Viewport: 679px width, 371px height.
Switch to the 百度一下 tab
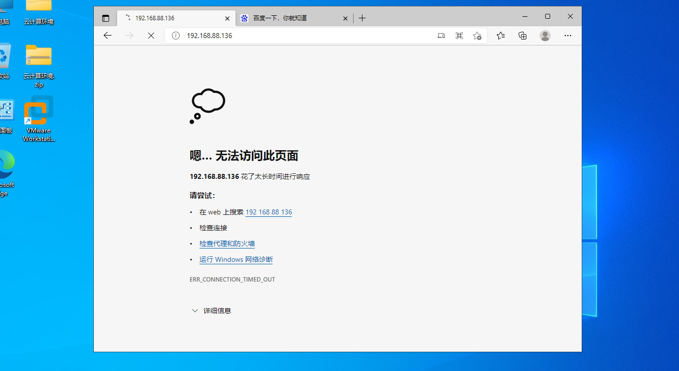[286, 18]
